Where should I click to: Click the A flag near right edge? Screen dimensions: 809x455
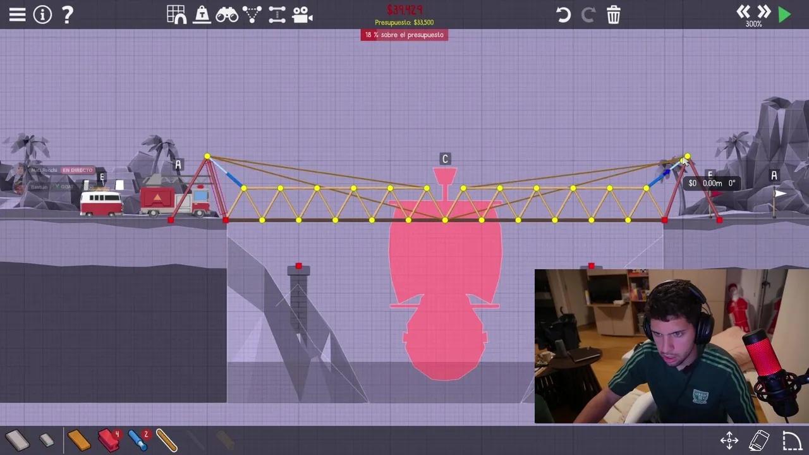(774, 176)
